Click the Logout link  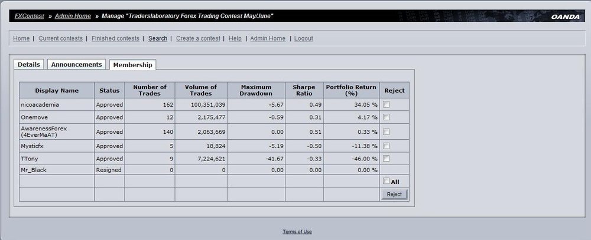pos(303,38)
